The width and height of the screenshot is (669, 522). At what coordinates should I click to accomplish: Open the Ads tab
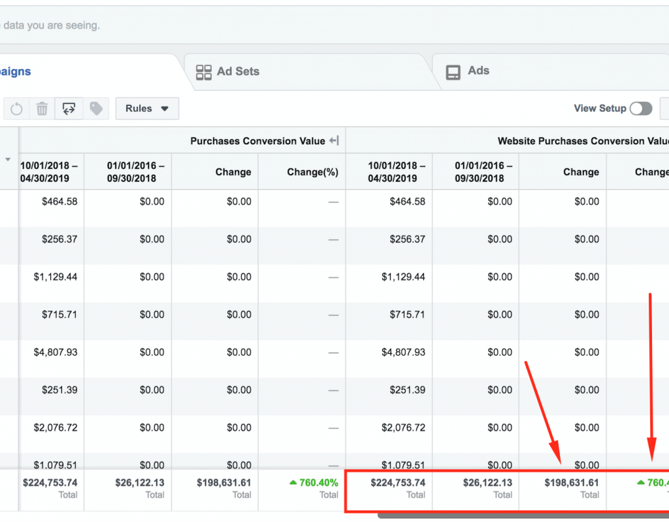(478, 71)
